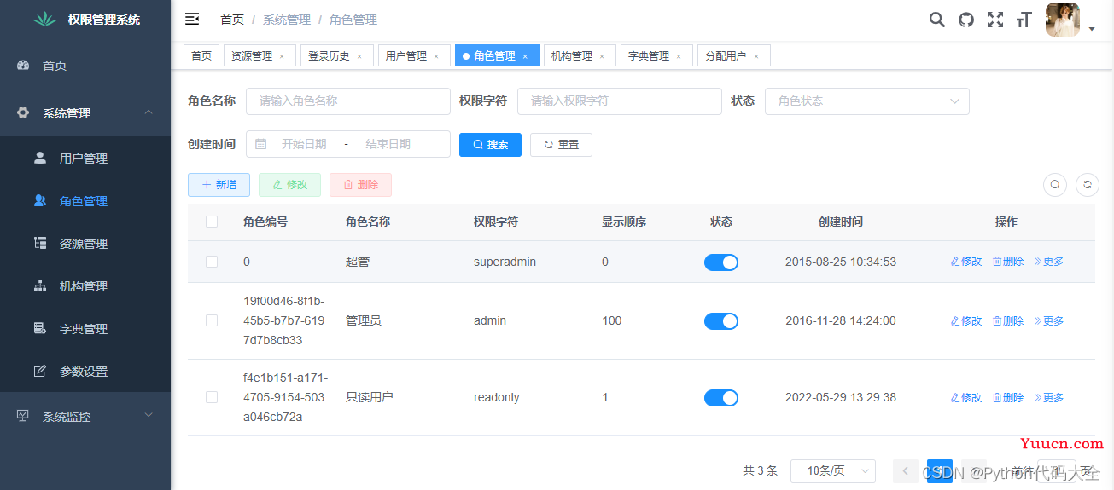The image size is (1114, 490).
Task: Click the 新增 button
Action: (x=219, y=185)
